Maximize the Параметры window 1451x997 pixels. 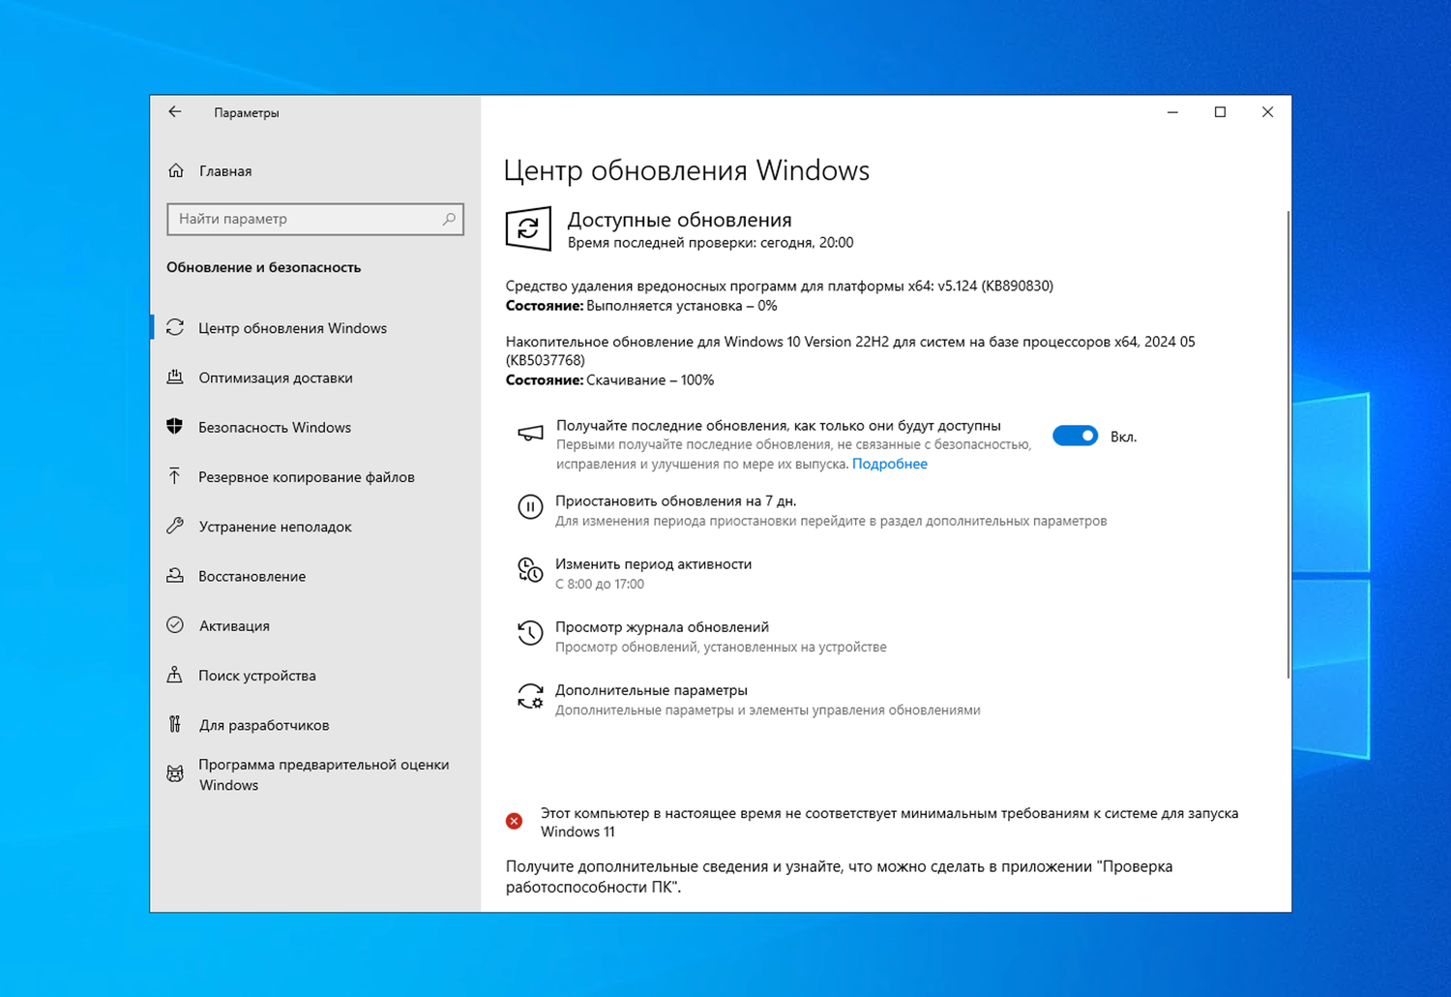coord(1220,112)
